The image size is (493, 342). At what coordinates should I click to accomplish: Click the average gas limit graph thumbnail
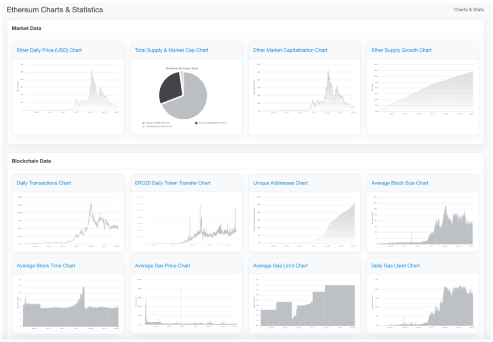[x=304, y=305]
